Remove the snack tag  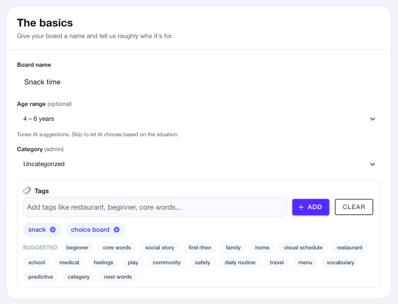52,230
